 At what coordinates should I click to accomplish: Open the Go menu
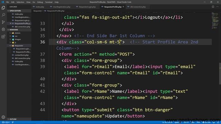(34, 2)
